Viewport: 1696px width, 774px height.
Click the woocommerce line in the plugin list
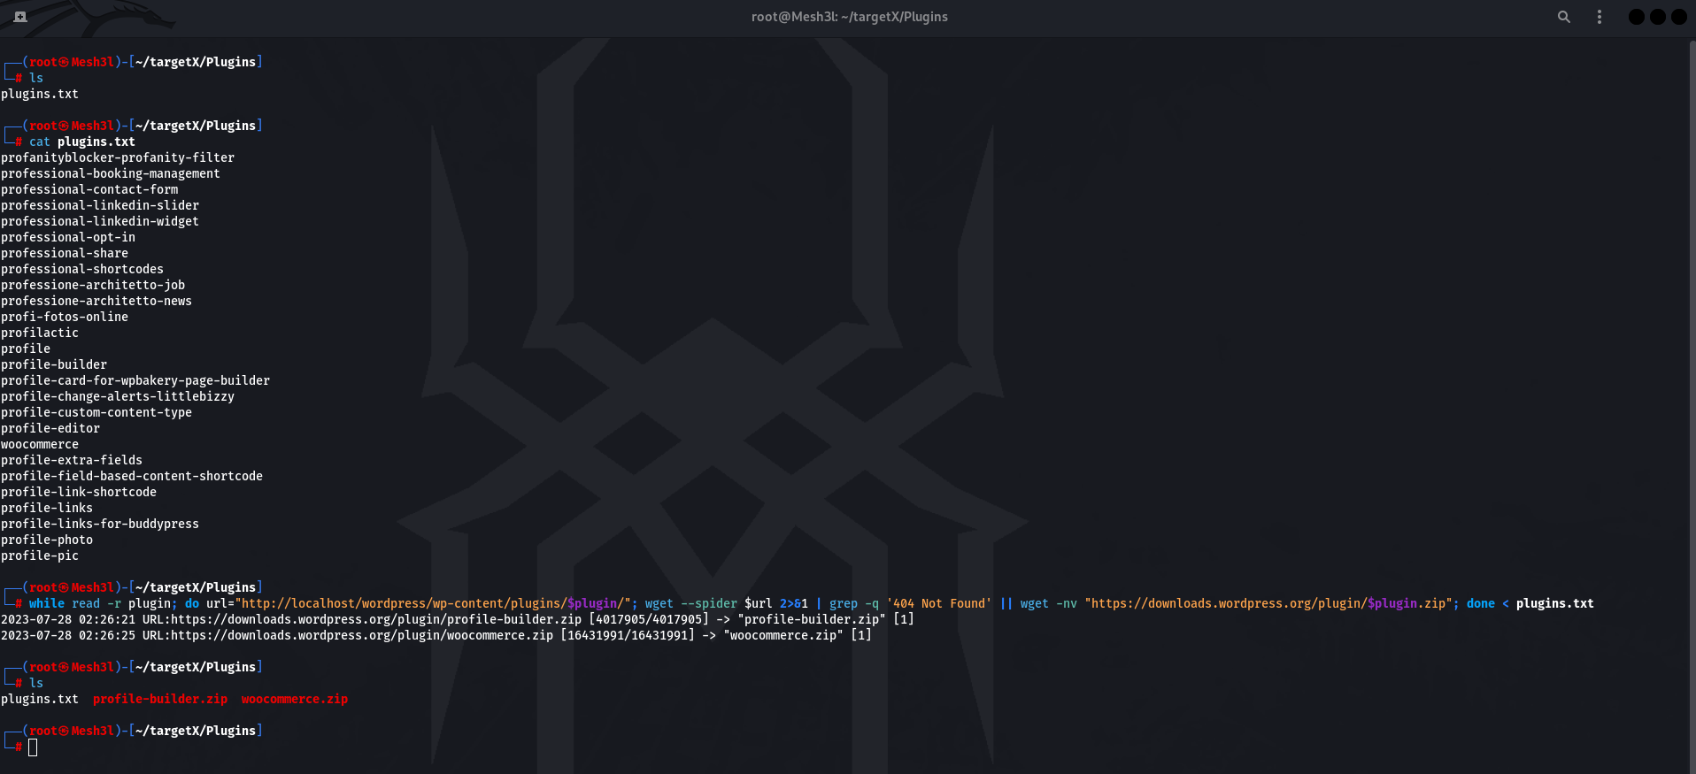40,444
